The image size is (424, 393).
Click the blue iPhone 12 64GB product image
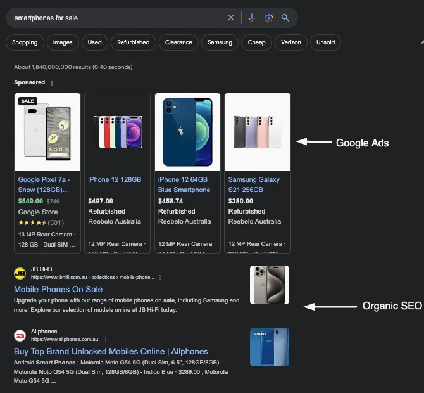pyautogui.click(x=187, y=132)
